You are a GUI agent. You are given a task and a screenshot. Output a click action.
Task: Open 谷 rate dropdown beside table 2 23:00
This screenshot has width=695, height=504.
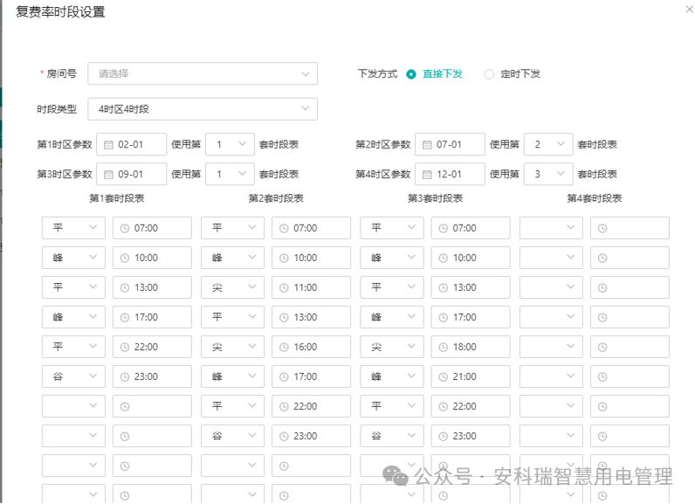click(233, 436)
